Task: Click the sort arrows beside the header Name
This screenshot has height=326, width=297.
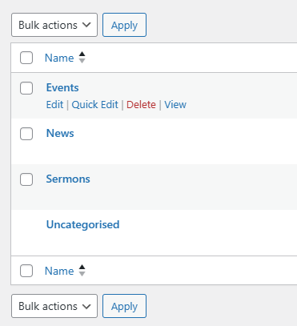Action: (82, 58)
